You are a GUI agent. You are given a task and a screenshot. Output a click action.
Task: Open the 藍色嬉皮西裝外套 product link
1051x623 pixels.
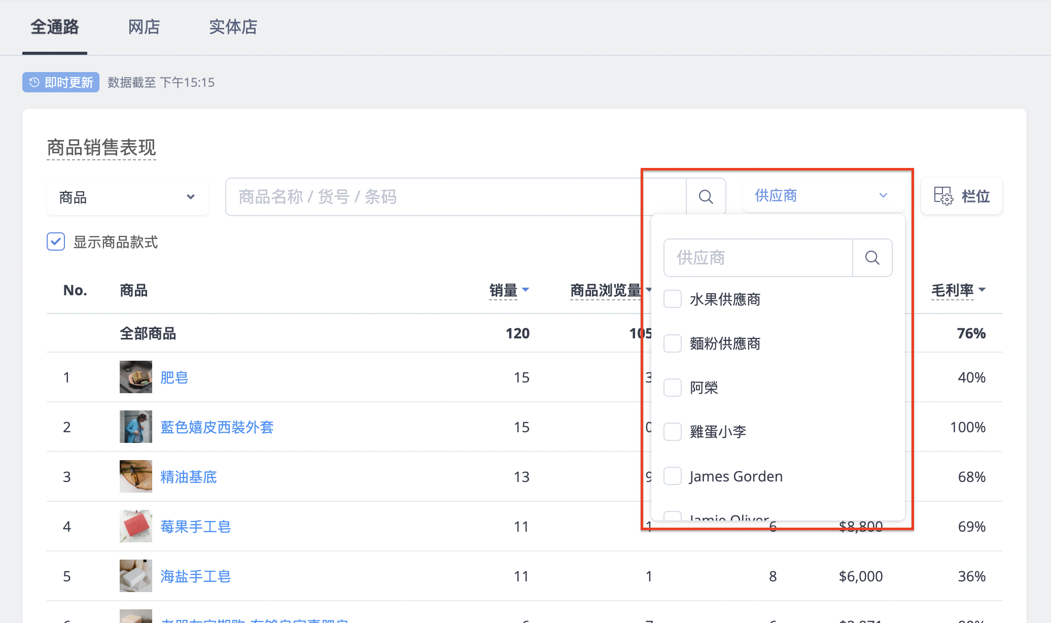[x=217, y=427]
